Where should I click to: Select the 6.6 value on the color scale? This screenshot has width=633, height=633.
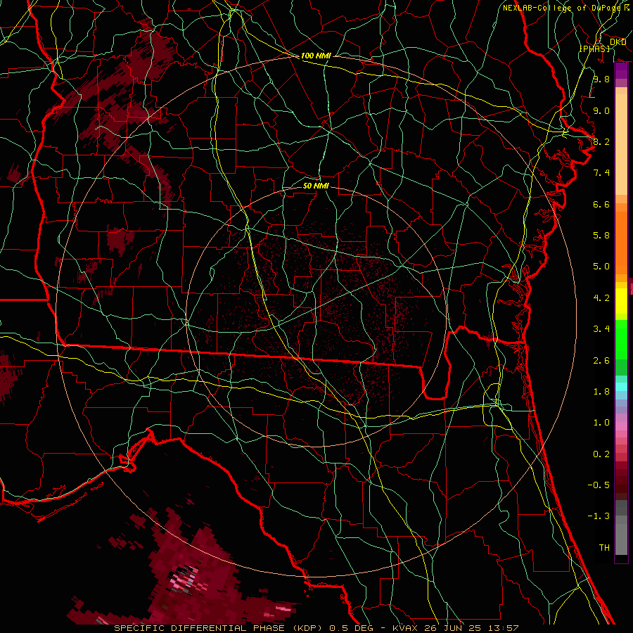click(x=601, y=204)
